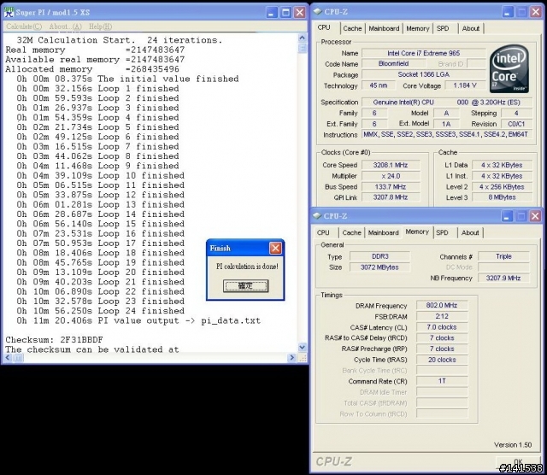Click the Checksum: 2F31BBDF line

[x=54, y=340]
